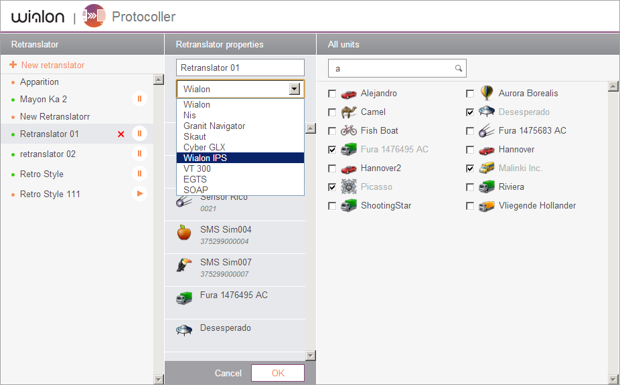Select Nis from the protocol list
This screenshot has width=620, height=385.
240,116
